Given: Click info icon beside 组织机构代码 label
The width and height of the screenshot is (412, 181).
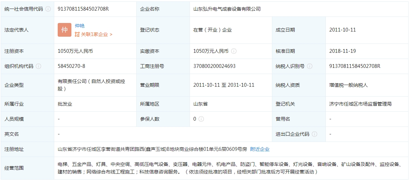Looking at the screenshot, I should (x=38, y=66).
